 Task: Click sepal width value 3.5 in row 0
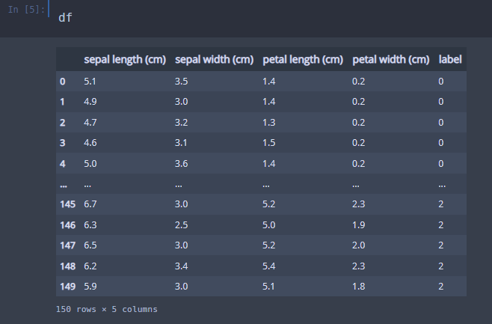point(181,82)
